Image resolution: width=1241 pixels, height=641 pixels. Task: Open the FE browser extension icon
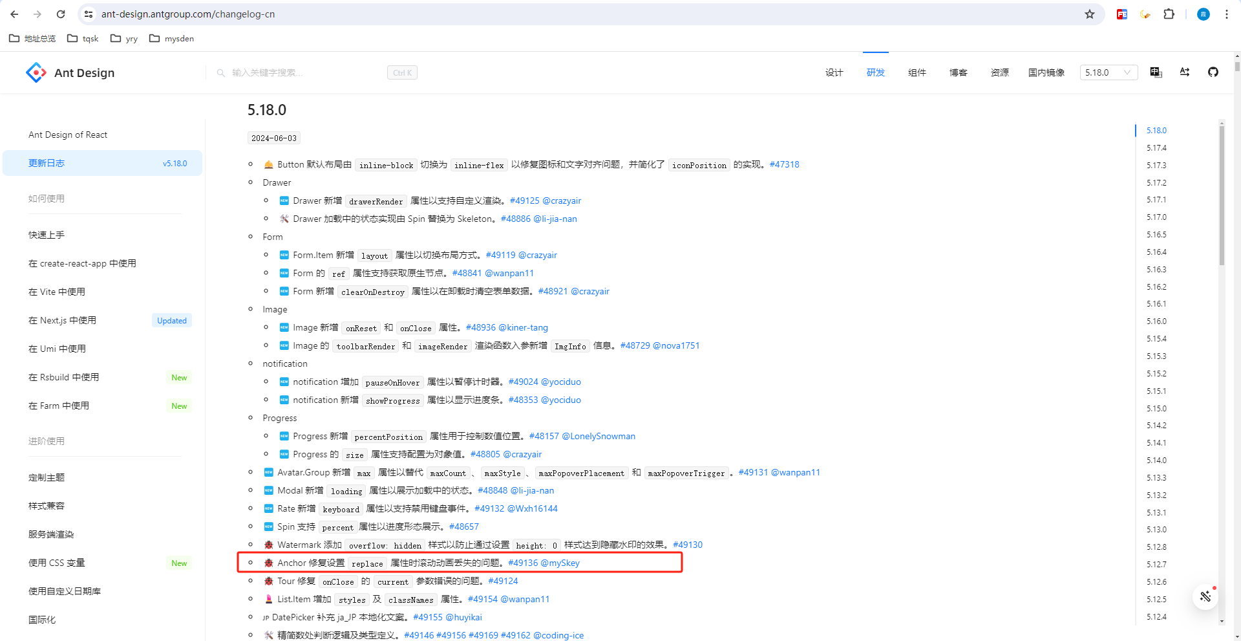coord(1121,14)
